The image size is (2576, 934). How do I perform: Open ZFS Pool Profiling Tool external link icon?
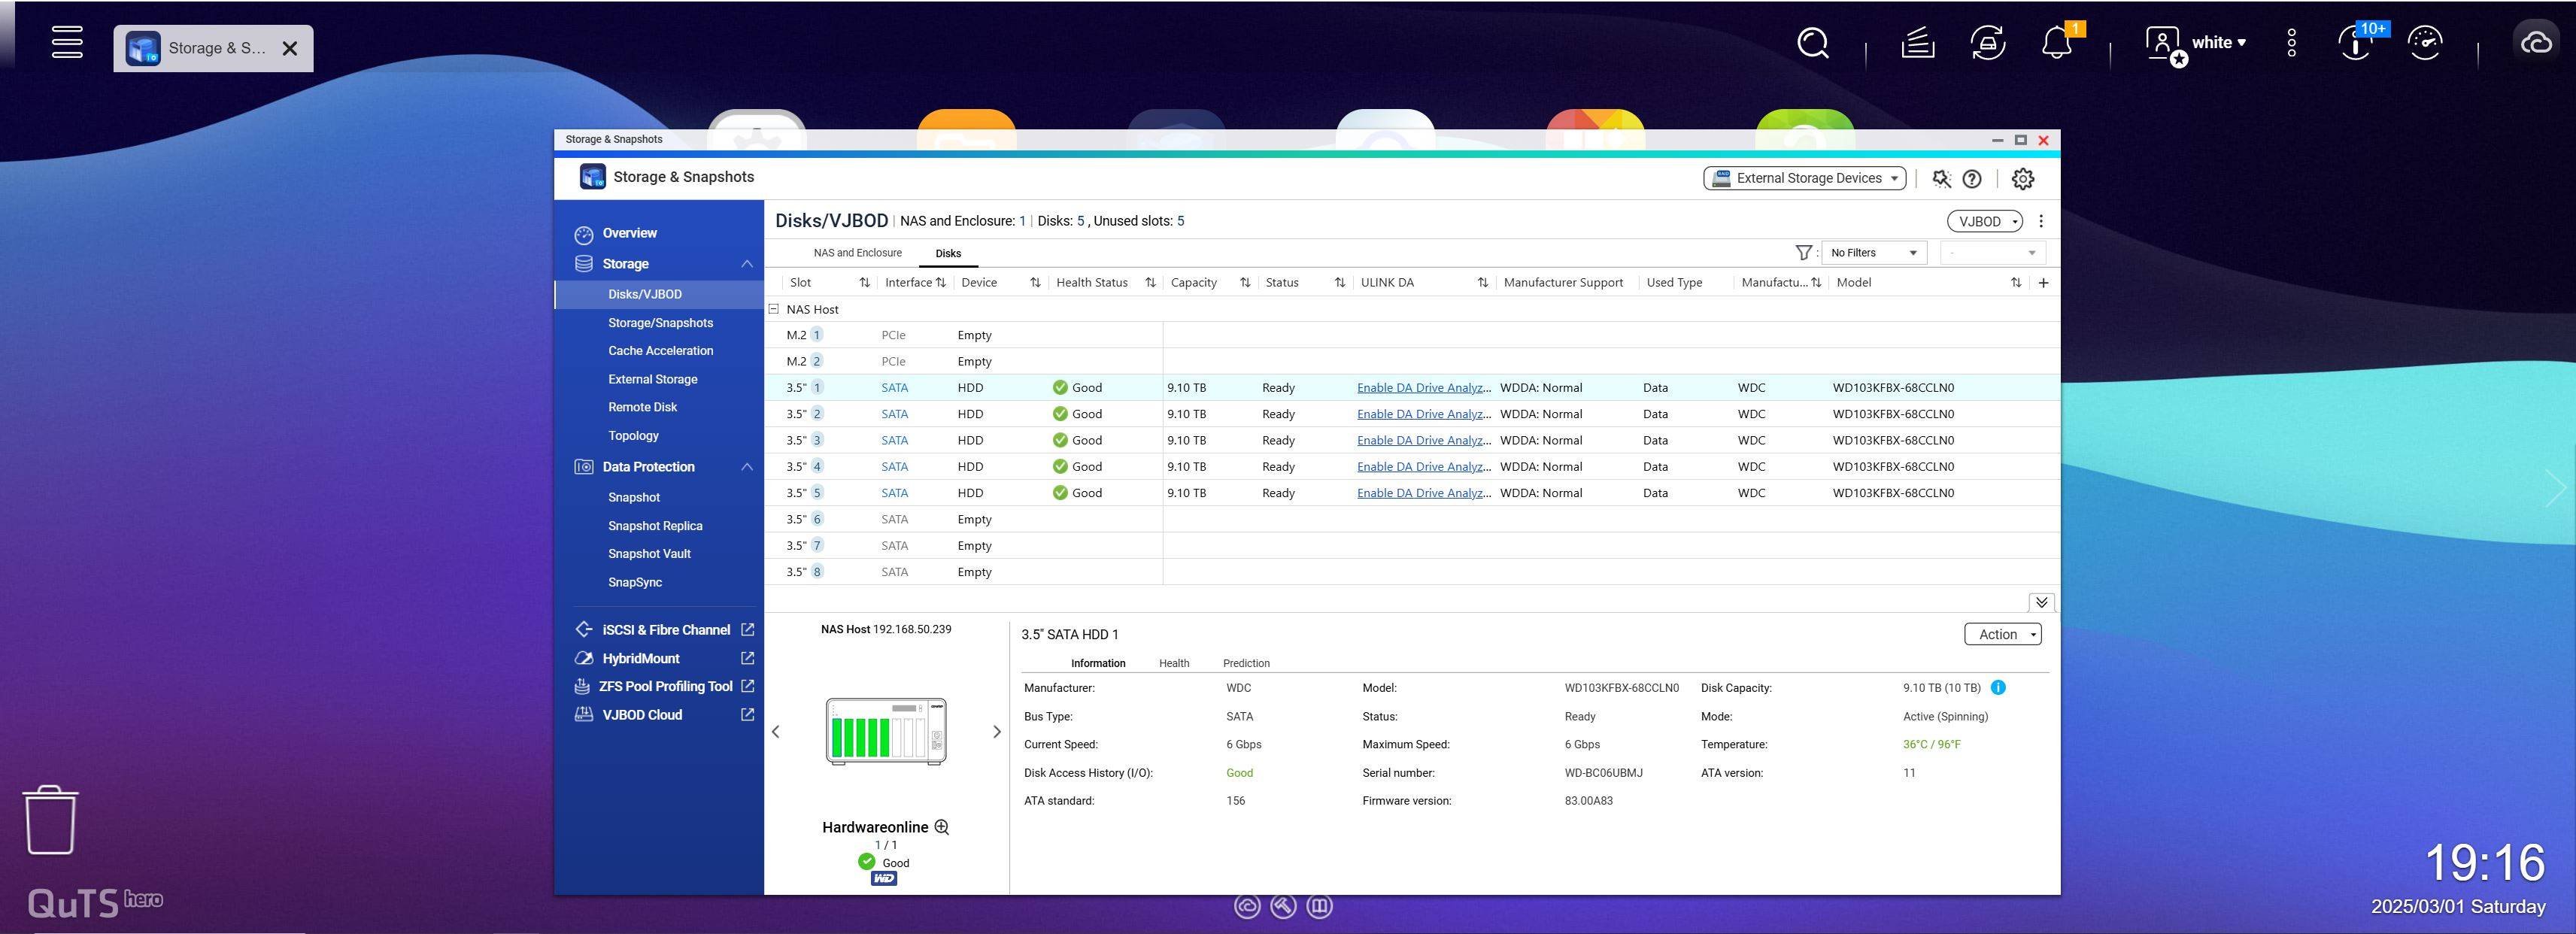click(x=747, y=686)
